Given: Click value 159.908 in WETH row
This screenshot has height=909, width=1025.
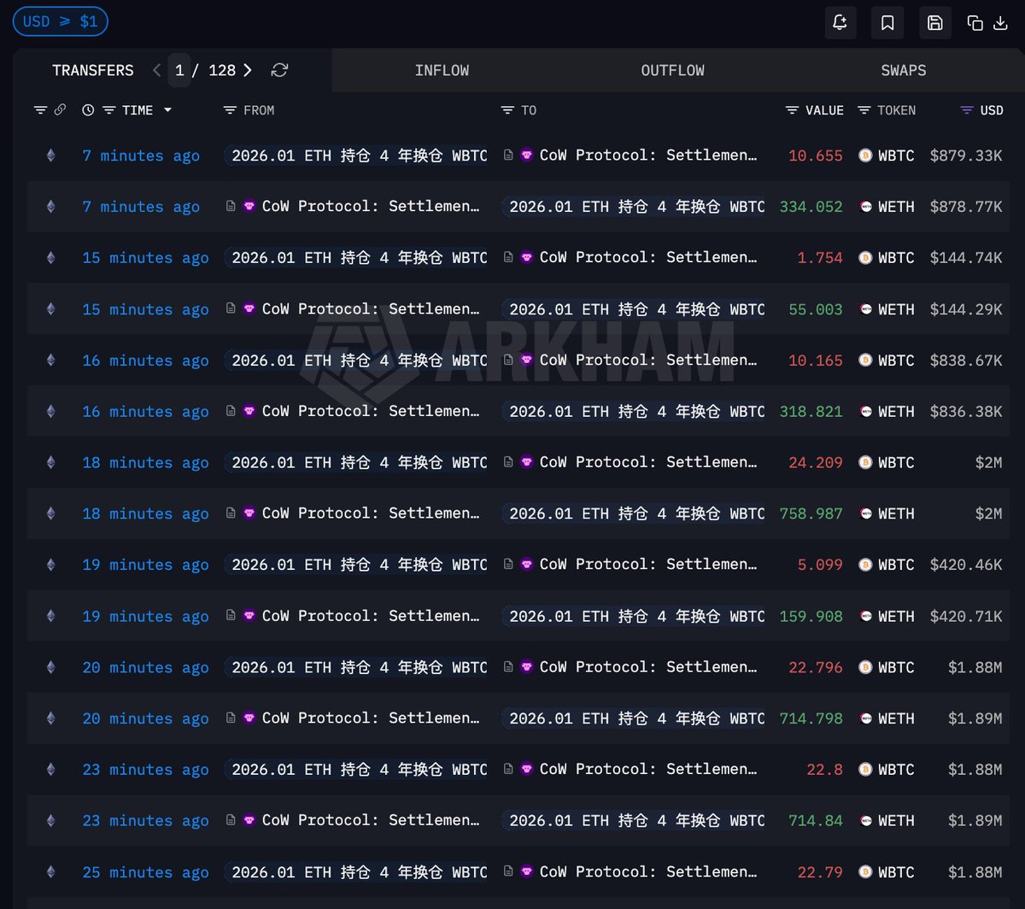Looking at the screenshot, I should 811,616.
